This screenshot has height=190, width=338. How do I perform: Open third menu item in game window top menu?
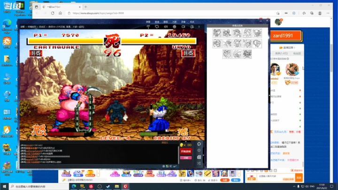(166, 22)
